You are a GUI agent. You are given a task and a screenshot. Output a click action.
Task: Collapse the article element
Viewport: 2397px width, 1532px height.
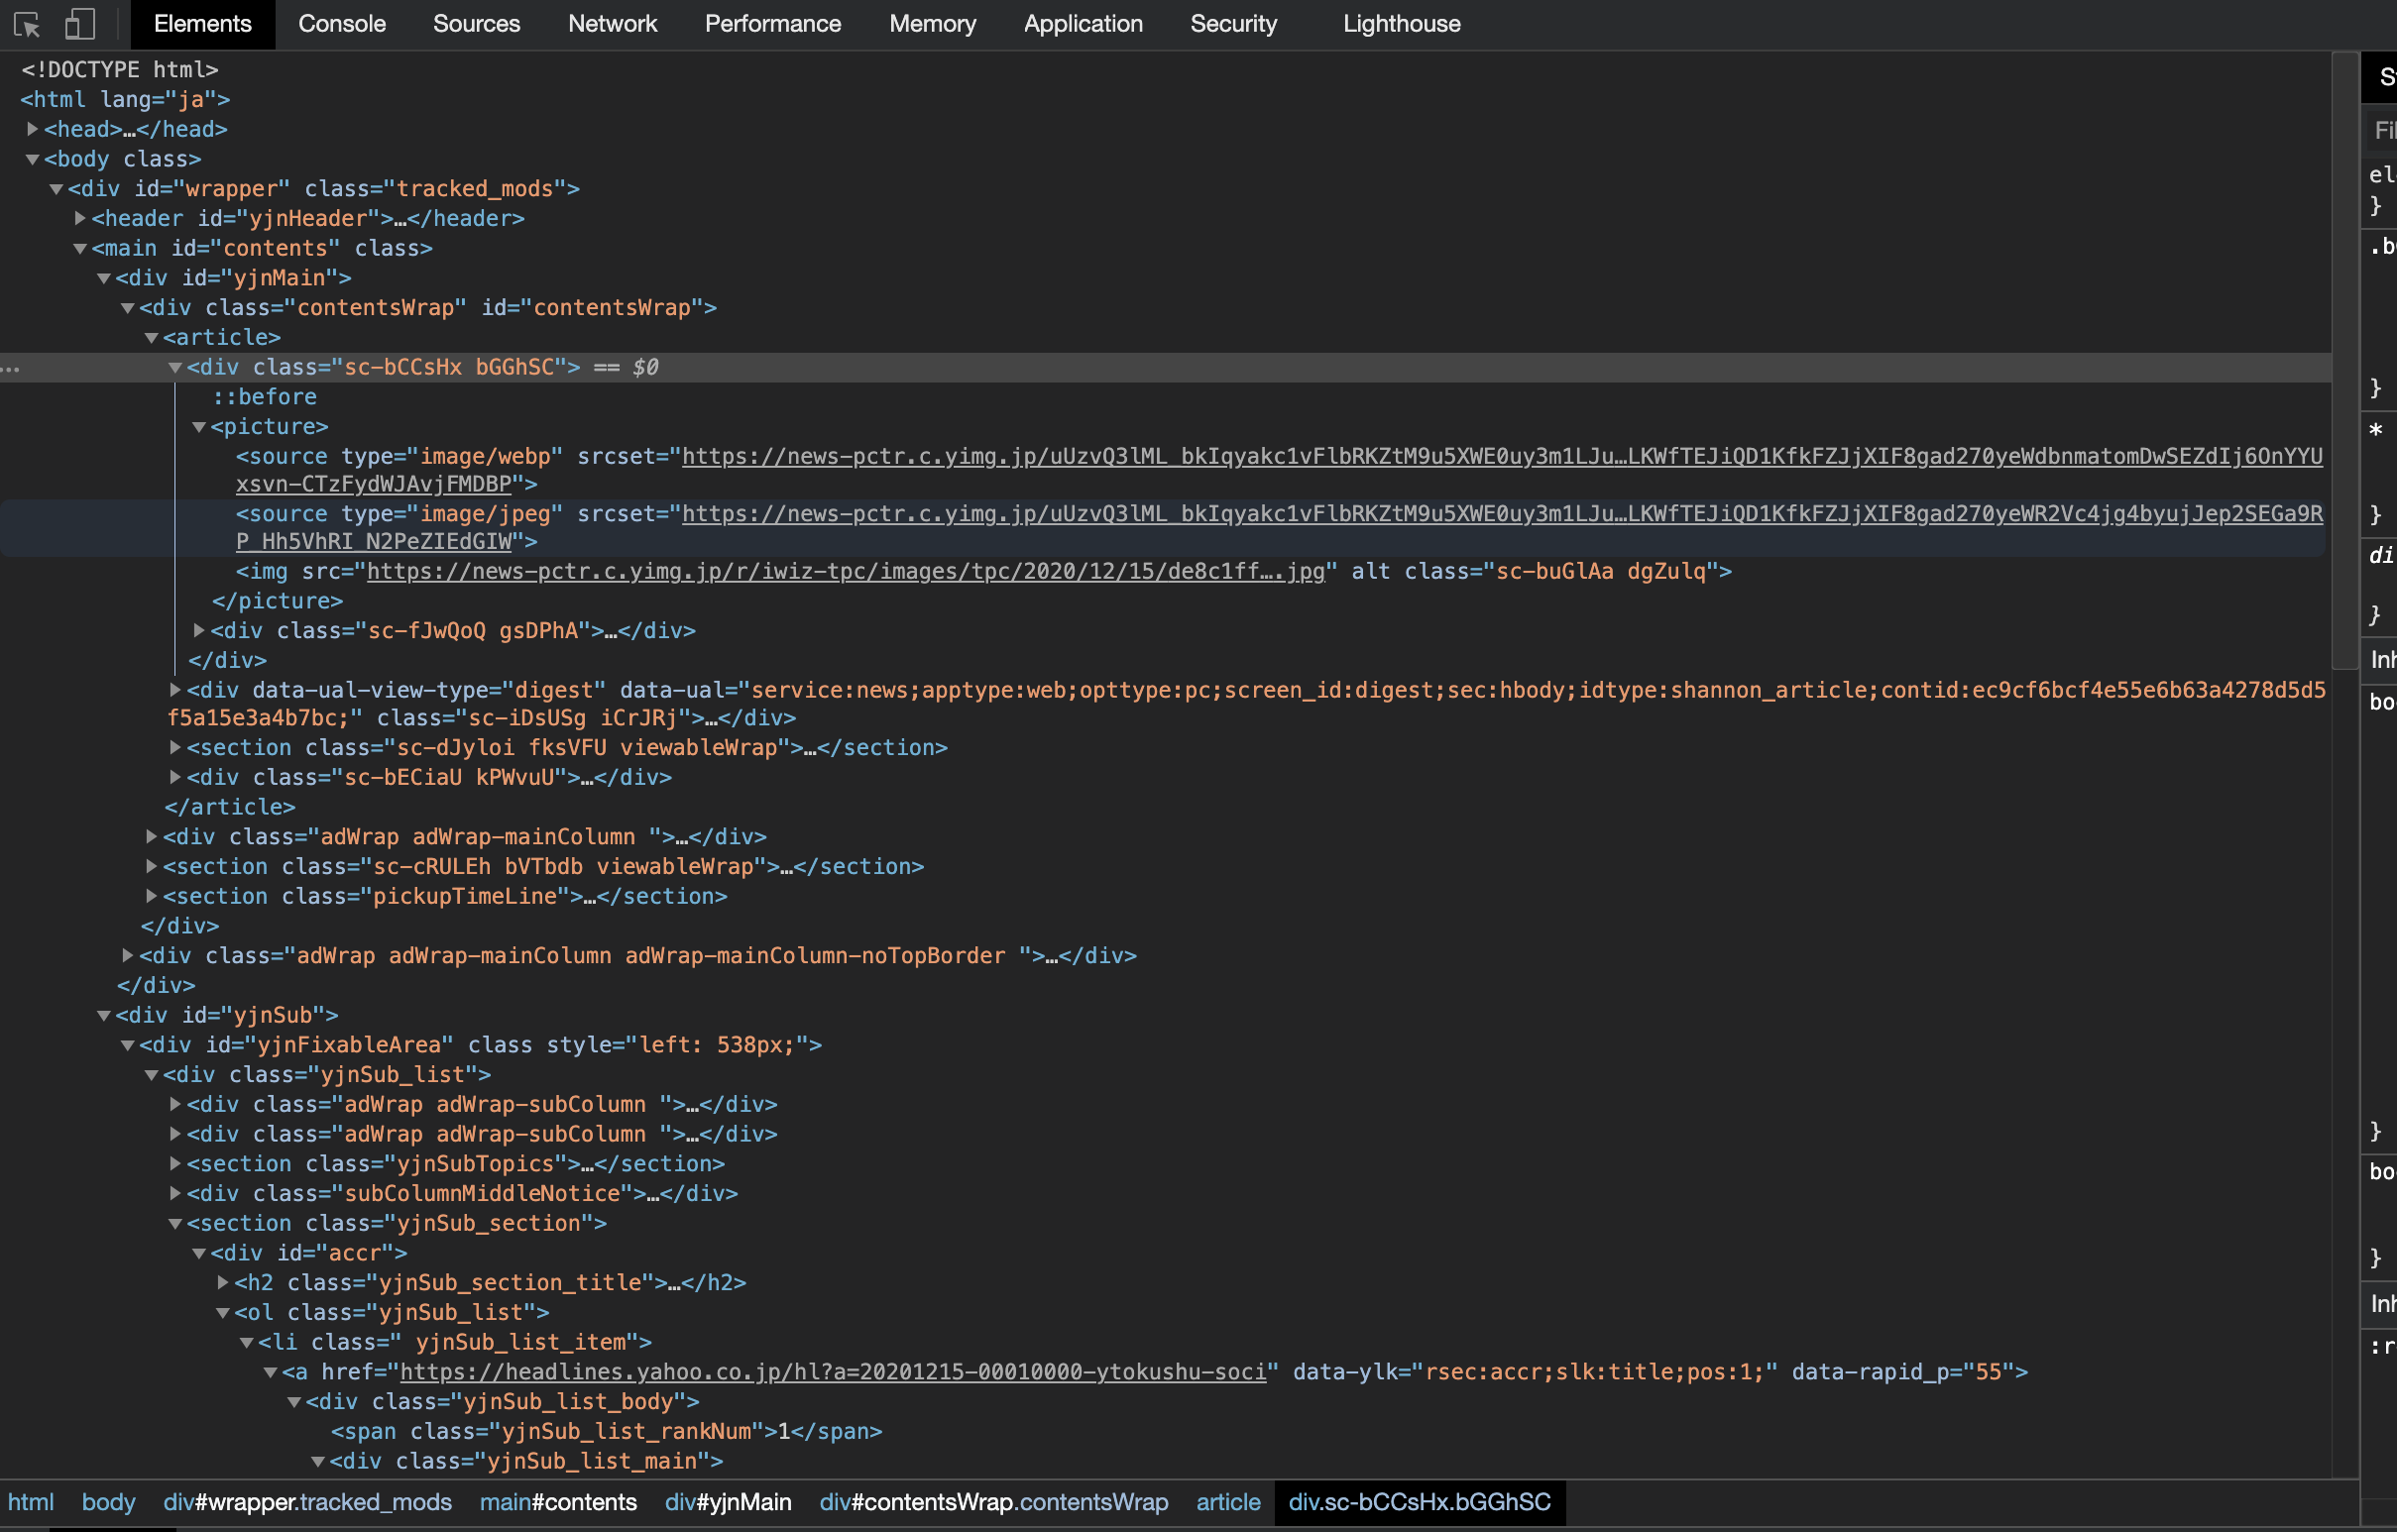(x=152, y=338)
